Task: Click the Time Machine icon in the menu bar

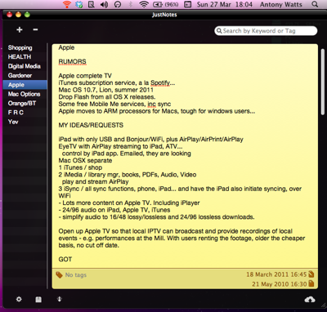Action: [x=118, y=4]
